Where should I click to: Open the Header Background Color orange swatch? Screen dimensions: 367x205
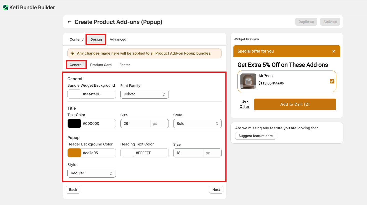pos(74,153)
